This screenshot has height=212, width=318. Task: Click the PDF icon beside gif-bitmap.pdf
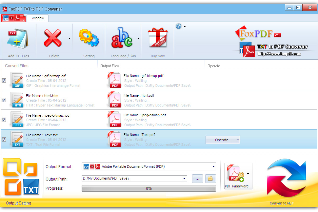[x=114, y=80]
